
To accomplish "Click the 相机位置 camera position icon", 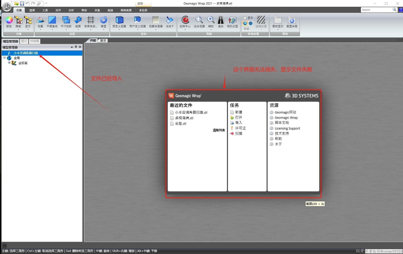I will (232, 20).
